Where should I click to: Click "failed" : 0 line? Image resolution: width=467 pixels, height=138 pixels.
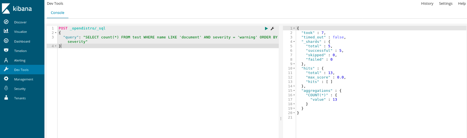coord(319,59)
